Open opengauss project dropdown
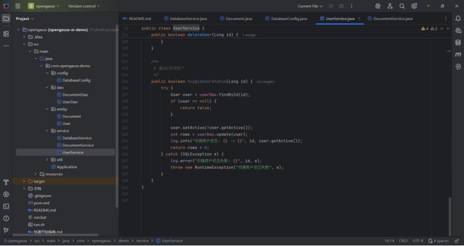Screen dimensions: 464x246 click(x=44, y=6)
